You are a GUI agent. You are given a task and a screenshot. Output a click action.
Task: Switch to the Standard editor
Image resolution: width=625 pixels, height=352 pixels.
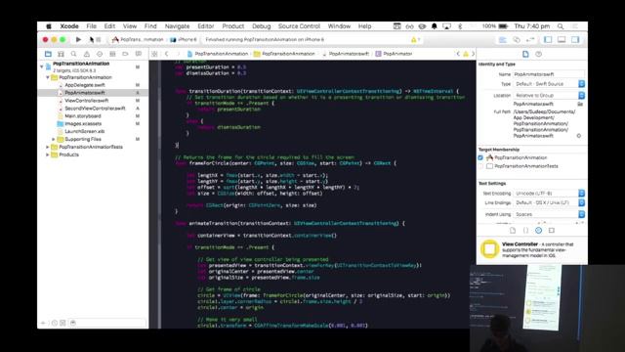click(503, 39)
